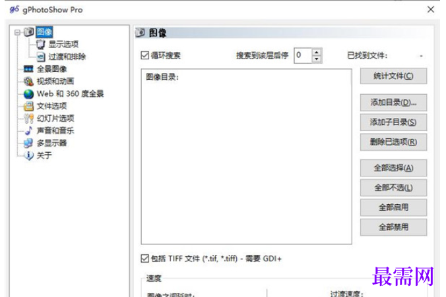The width and height of the screenshot is (446, 297).
Task: Open the 声音和音乐 section
Action: (x=55, y=130)
